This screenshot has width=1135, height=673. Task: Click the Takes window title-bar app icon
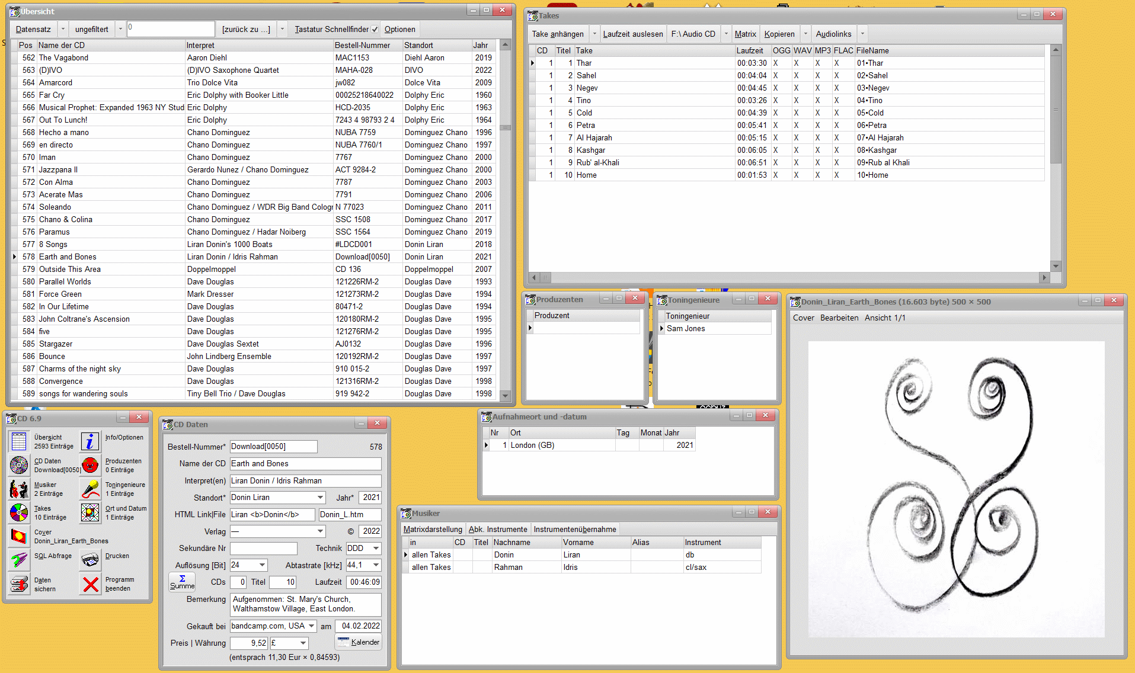pyautogui.click(x=532, y=15)
